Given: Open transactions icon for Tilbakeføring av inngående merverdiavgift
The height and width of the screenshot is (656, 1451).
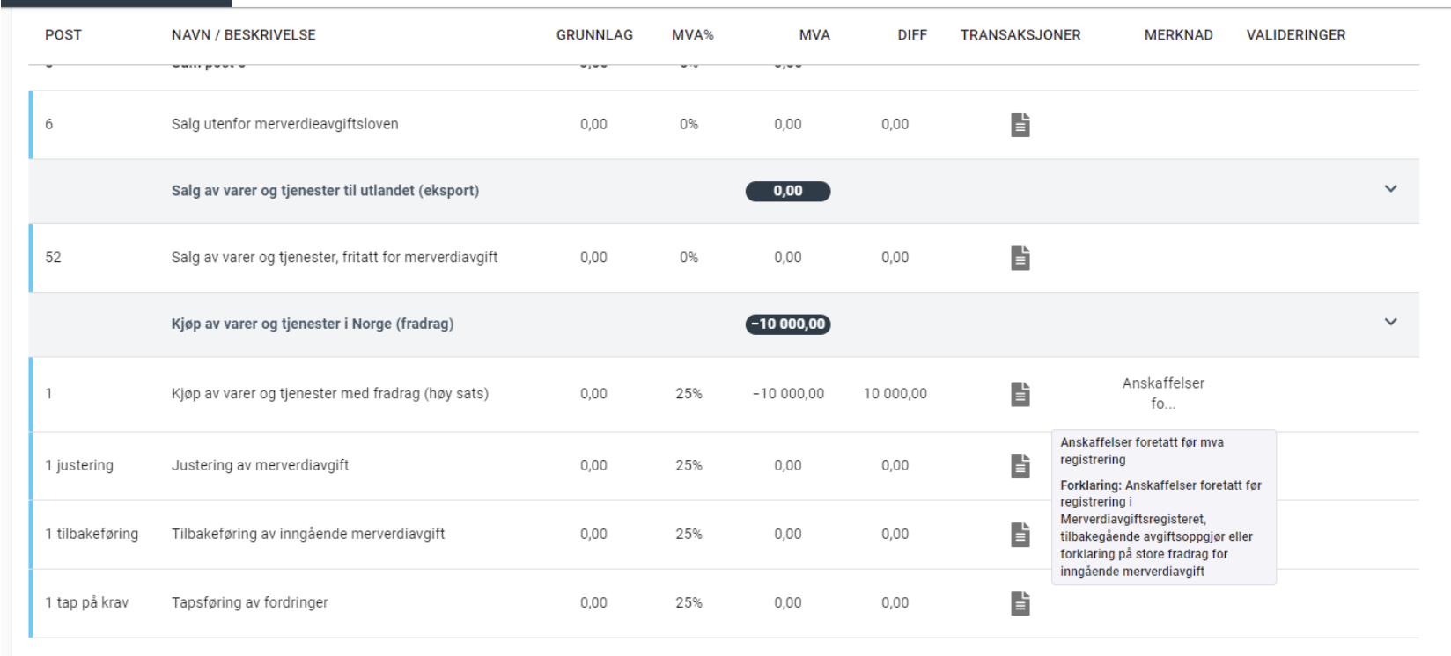Looking at the screenshot, I should point(1020,535).
